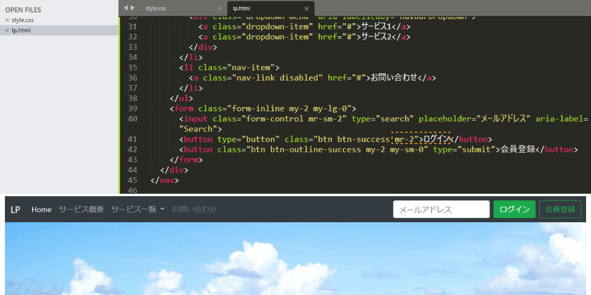Close style.css in the Open Files sidebar
Screen dimensions: 591x295
(x=7, y=20)
